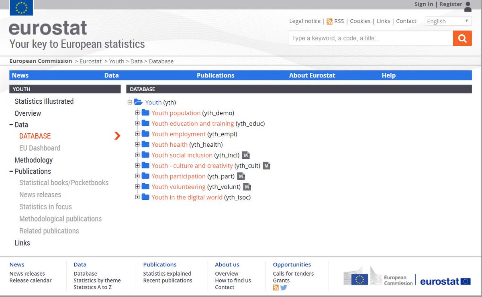Click the Contact link in header
This screenshot has height=297, width=482.
pos(406,21)
